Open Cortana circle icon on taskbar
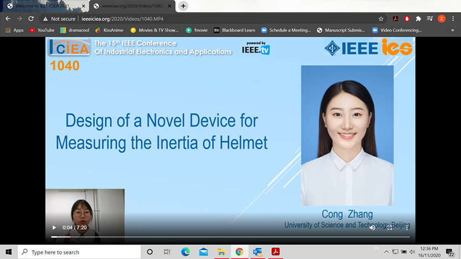Viewport: 461px width, 259px height. (149, 252)
